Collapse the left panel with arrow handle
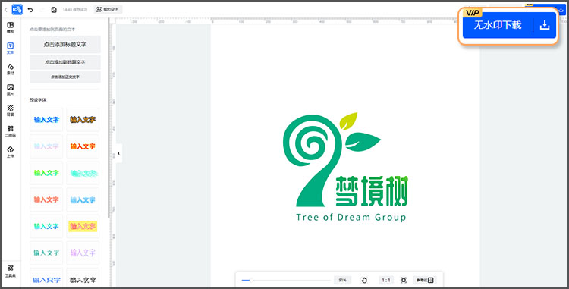This screenshot has height=289, width=569. pyautogui.click(x=118, y=153)
